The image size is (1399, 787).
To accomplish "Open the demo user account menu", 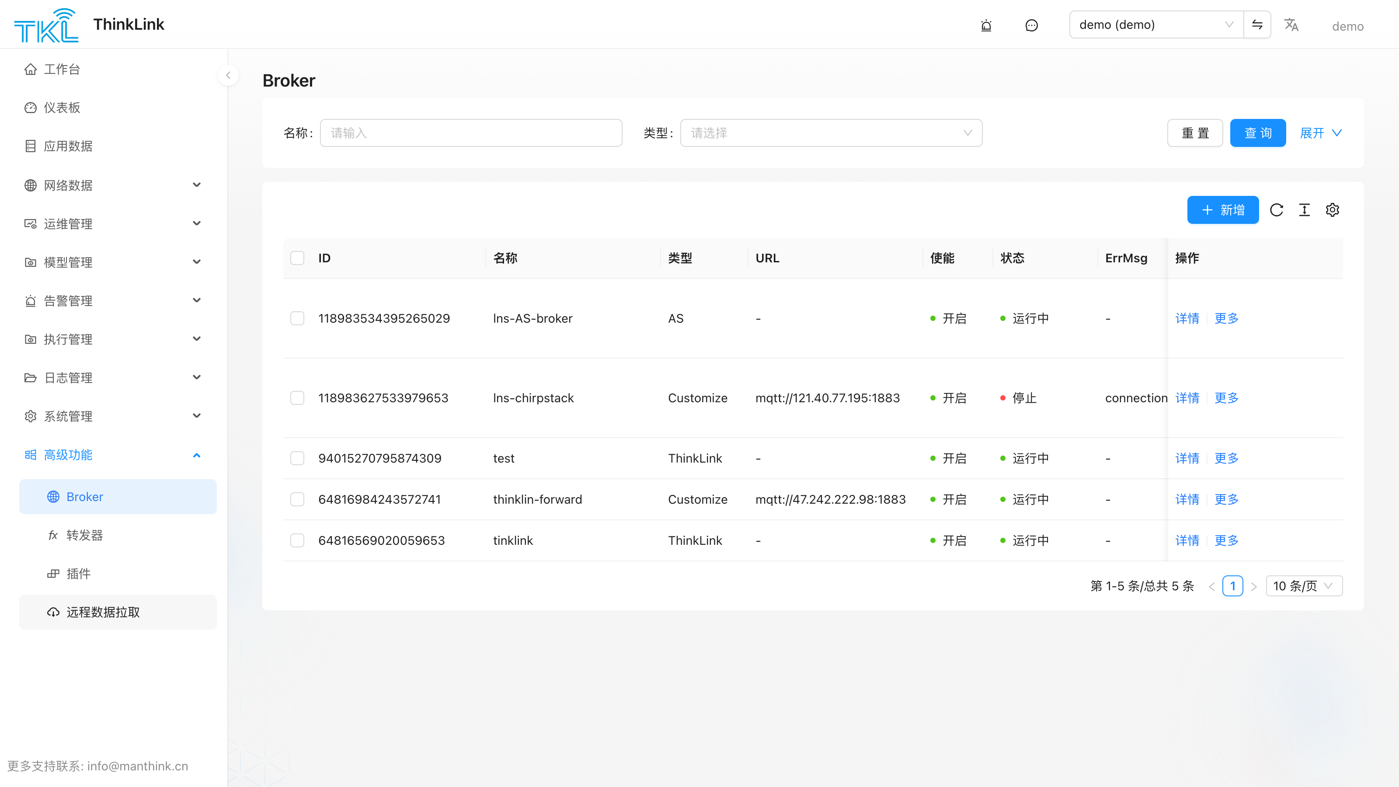I will [x=1347, y=26].
